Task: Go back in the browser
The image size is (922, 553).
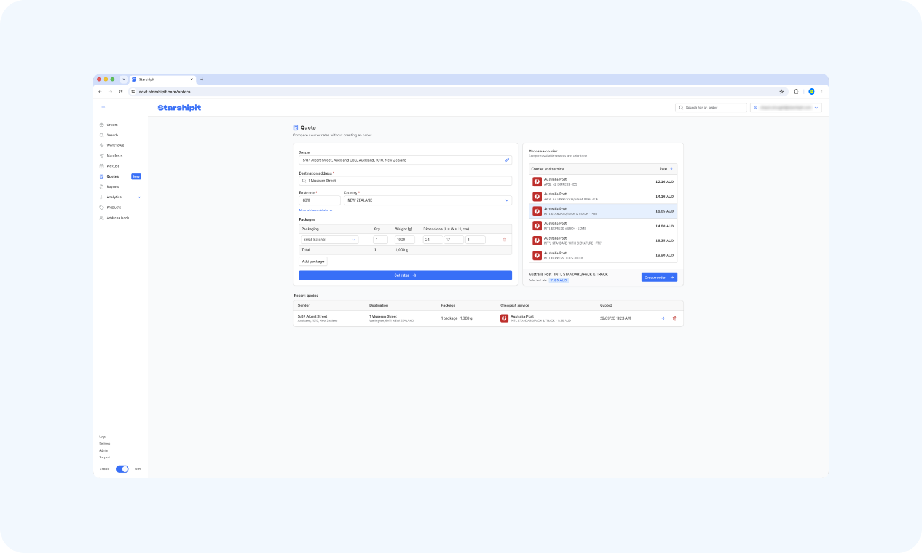Action: point(100,92)
